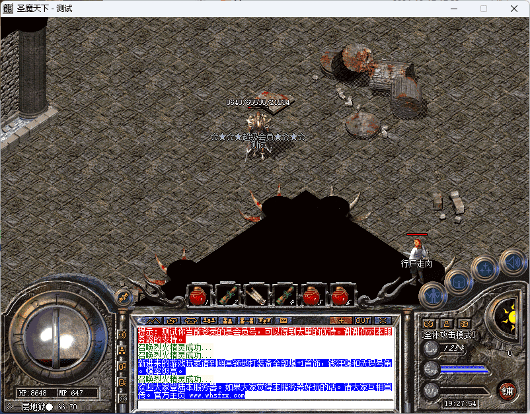
Task: Click the Lv level orb
Action: coord(432,348)
